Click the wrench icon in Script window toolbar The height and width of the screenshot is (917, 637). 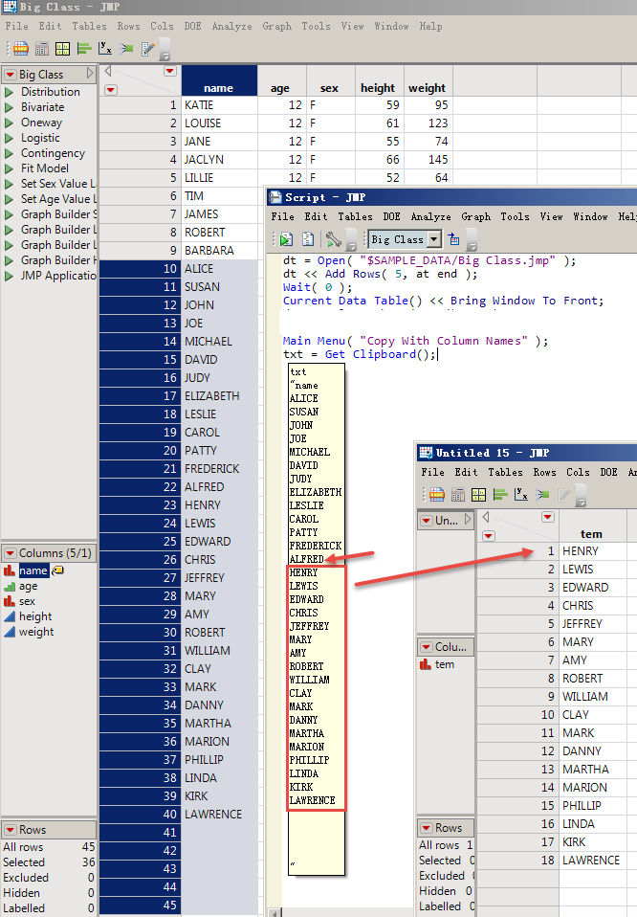coord(332,239)
